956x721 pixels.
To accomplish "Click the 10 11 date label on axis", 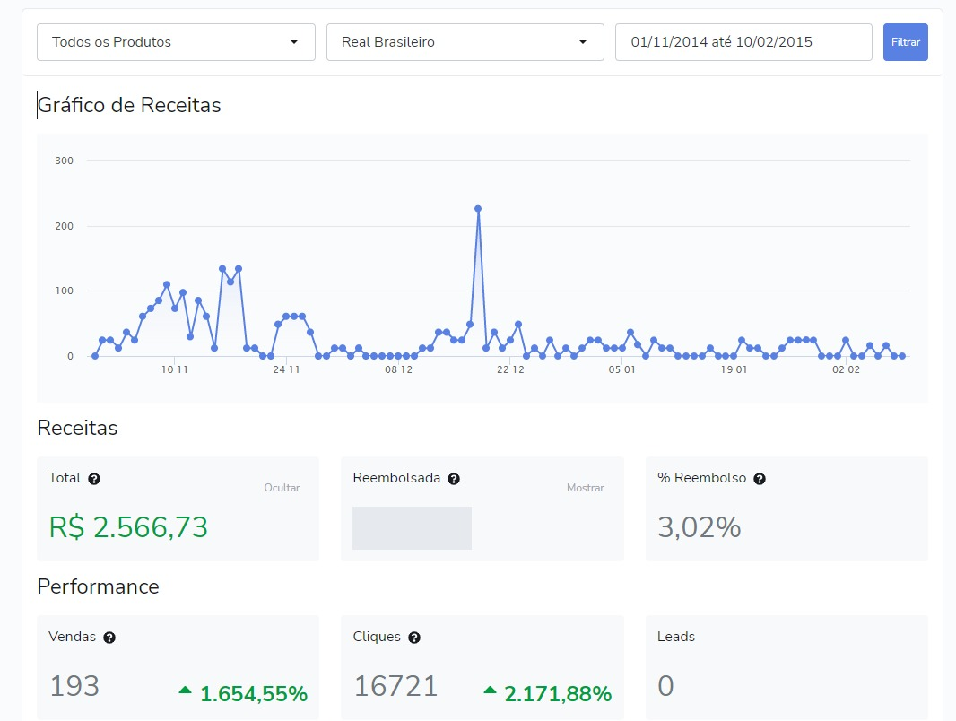I will coord(174,369).
